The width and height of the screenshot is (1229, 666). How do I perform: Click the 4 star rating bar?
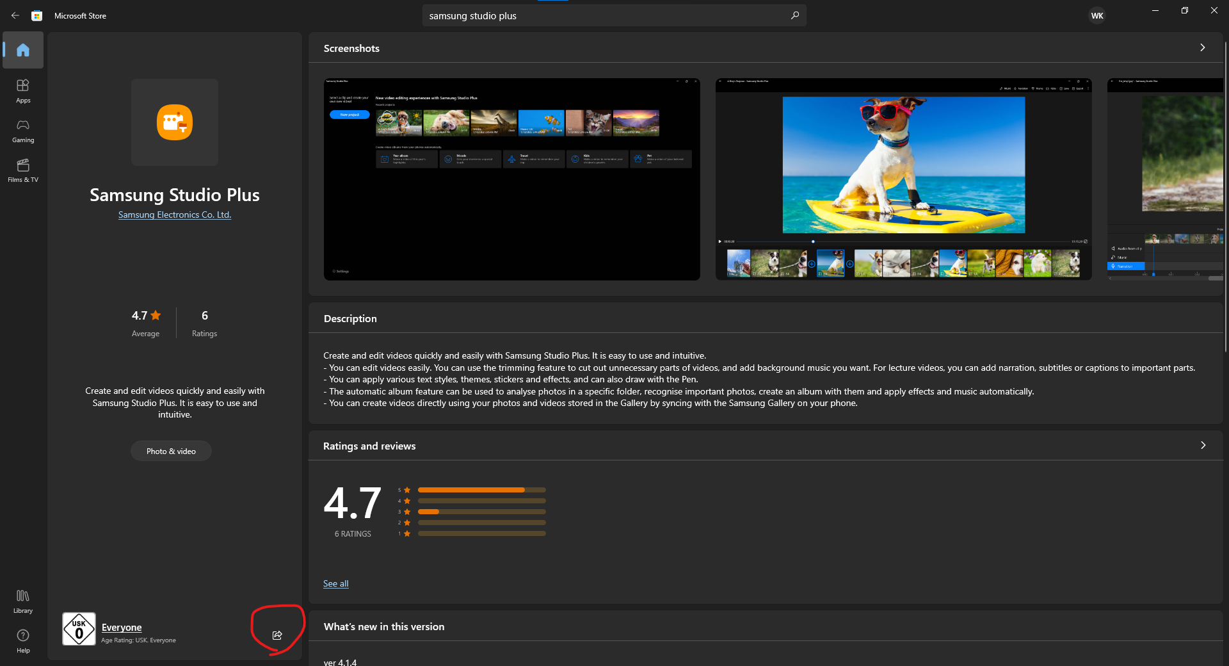[x=482, y=501]
